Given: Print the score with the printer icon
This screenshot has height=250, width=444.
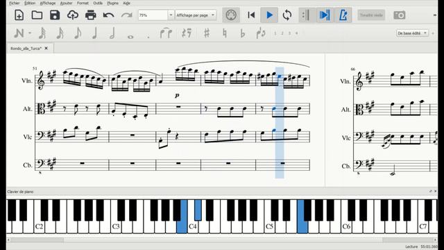Looking at the screenshot, I should [91, 15].
